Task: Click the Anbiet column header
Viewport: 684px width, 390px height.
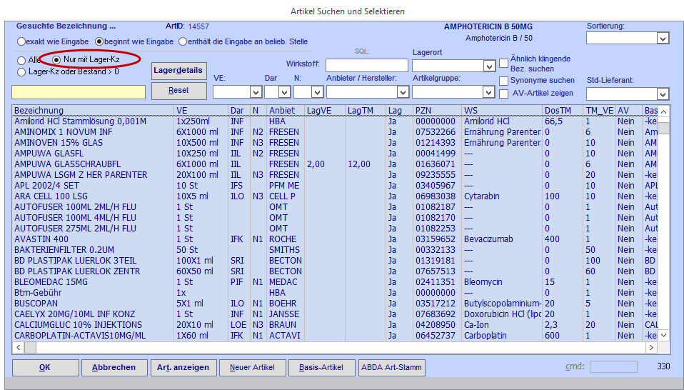Action: pyautogui.click(x=286, y=111)
